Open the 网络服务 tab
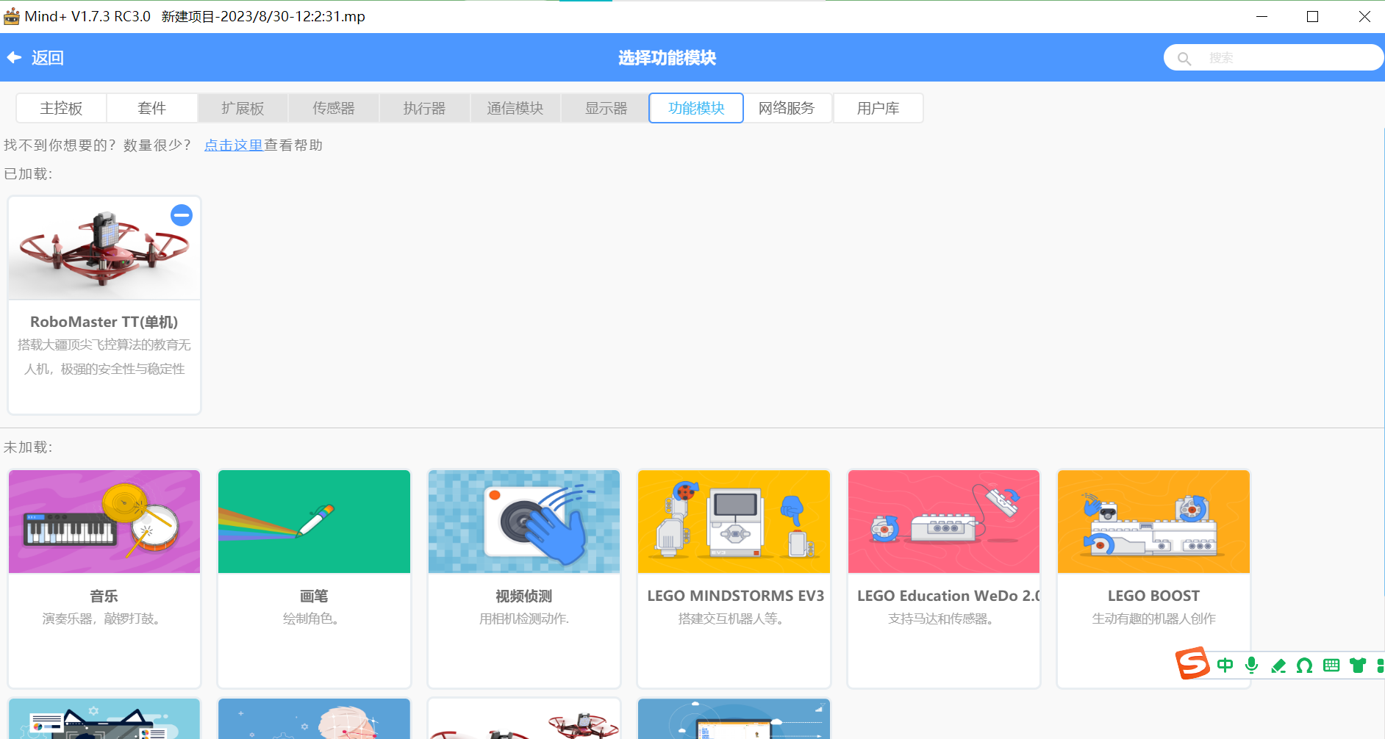 click(787, 108)
